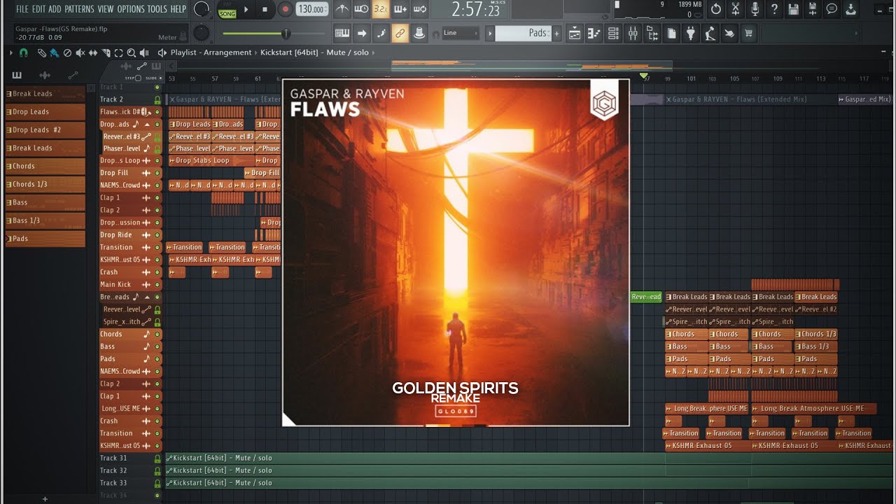The height and width of the screenshot is (504, 896).
Task: Select the Chords 1/3 pattern in picker
Action: pos(45,184)
